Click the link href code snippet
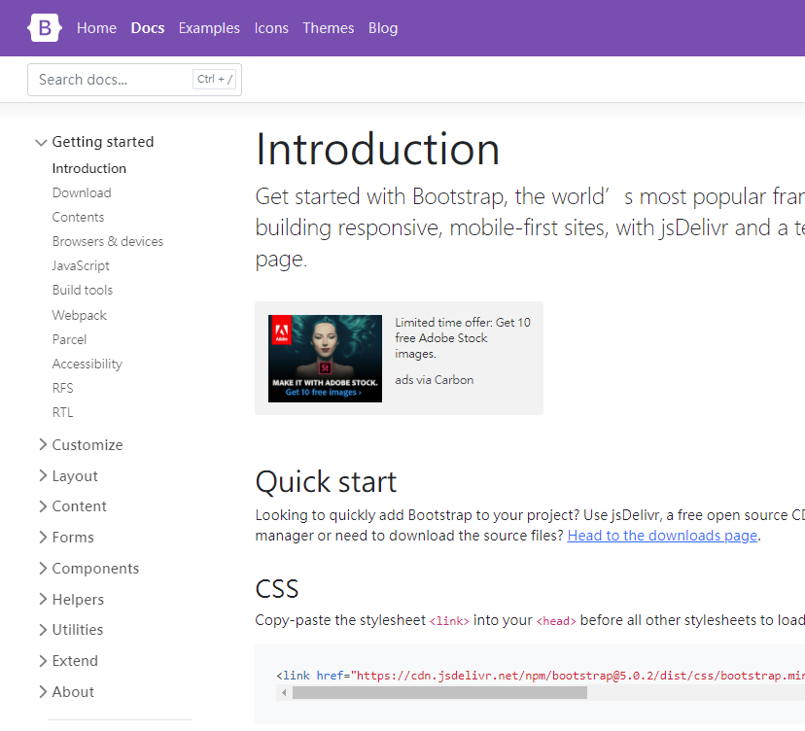The height and width of the screenshot is (731, 805). 541,676
